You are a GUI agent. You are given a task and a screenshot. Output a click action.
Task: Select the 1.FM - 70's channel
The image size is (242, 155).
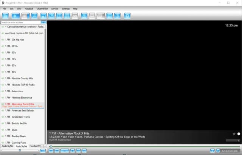23,59
